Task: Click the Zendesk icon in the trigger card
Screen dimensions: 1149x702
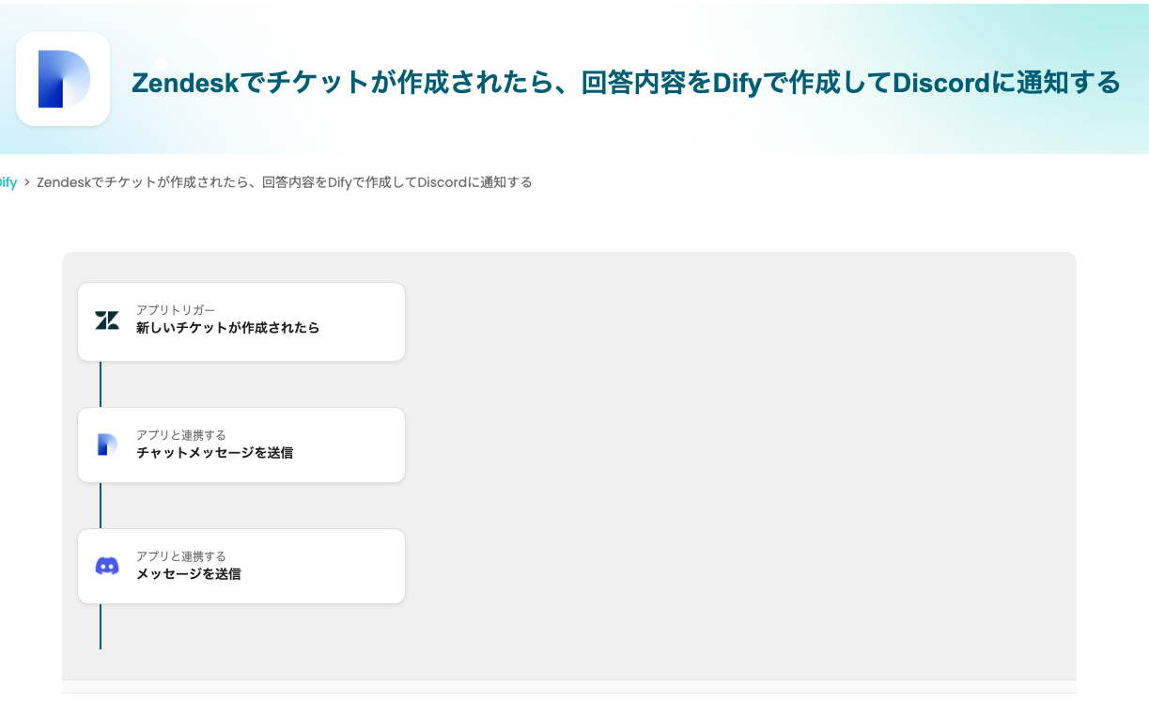Action: click(x=107, y=320)
